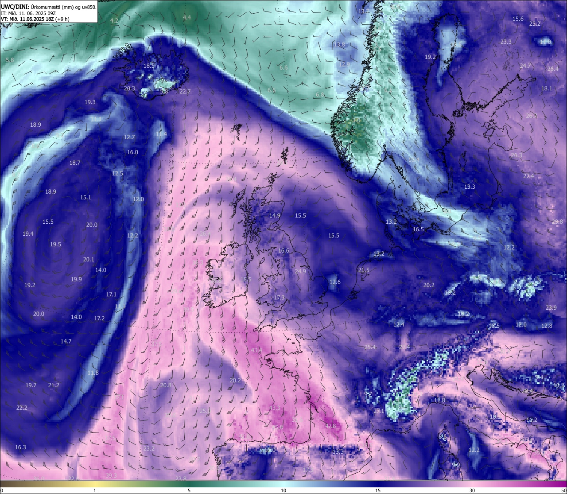
Task: Click the color scale tick label '1'
Action: [95, 490]
